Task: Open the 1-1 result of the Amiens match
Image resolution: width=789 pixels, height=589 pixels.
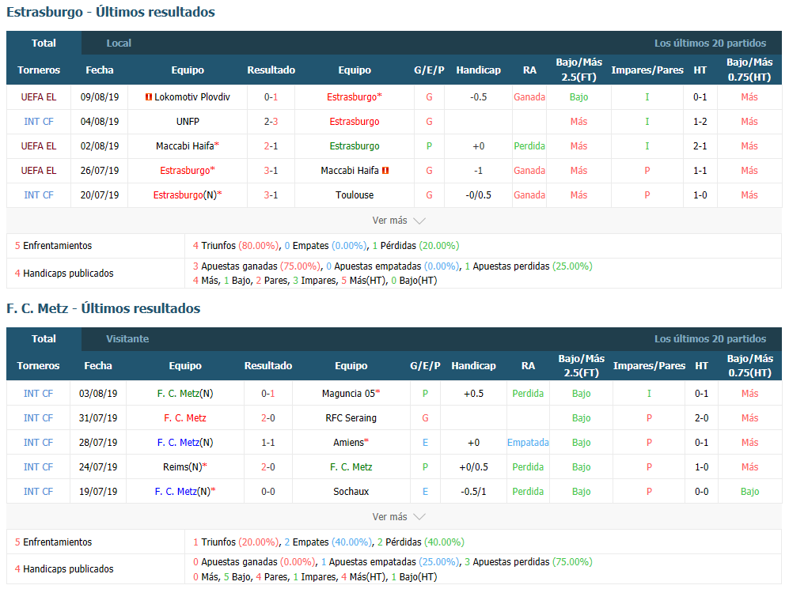Action: coord(268,443)
